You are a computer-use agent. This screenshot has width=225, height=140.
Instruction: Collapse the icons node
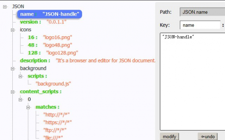(x=13, y=30)
